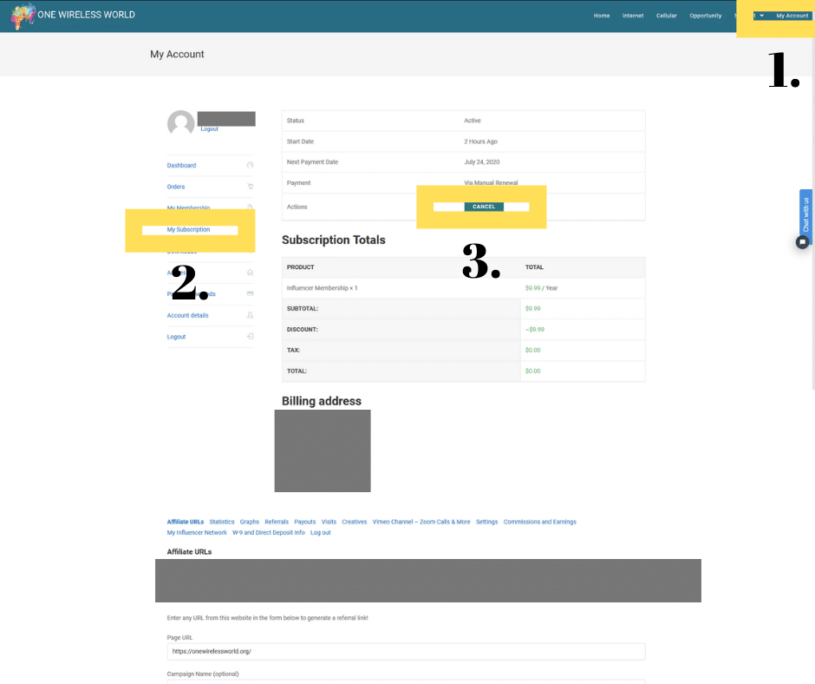
Task: Open the Creatives affiliate tab
Action: click(355, 522)
